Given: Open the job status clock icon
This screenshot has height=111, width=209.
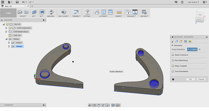Looking at the screenshot, I should pyautogui.click(x=182, y=2).
